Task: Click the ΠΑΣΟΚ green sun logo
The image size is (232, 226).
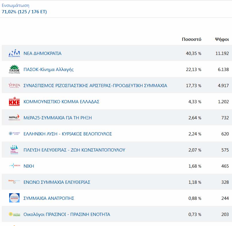Action: tap(14, 69)
